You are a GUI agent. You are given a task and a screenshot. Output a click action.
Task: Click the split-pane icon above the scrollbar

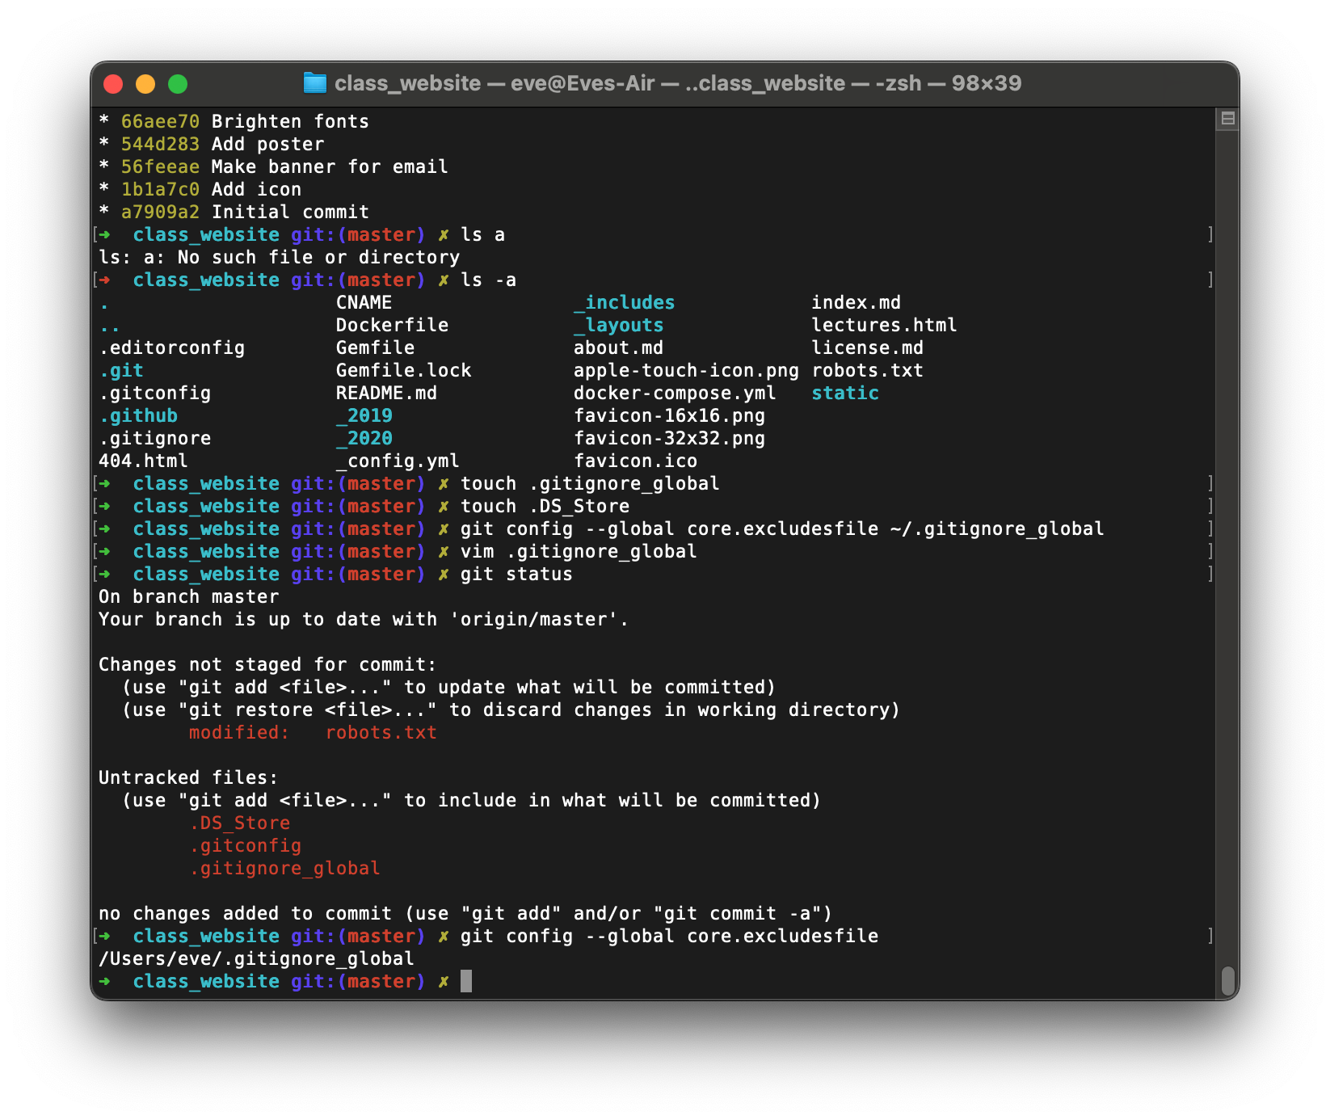[1227, 117]
